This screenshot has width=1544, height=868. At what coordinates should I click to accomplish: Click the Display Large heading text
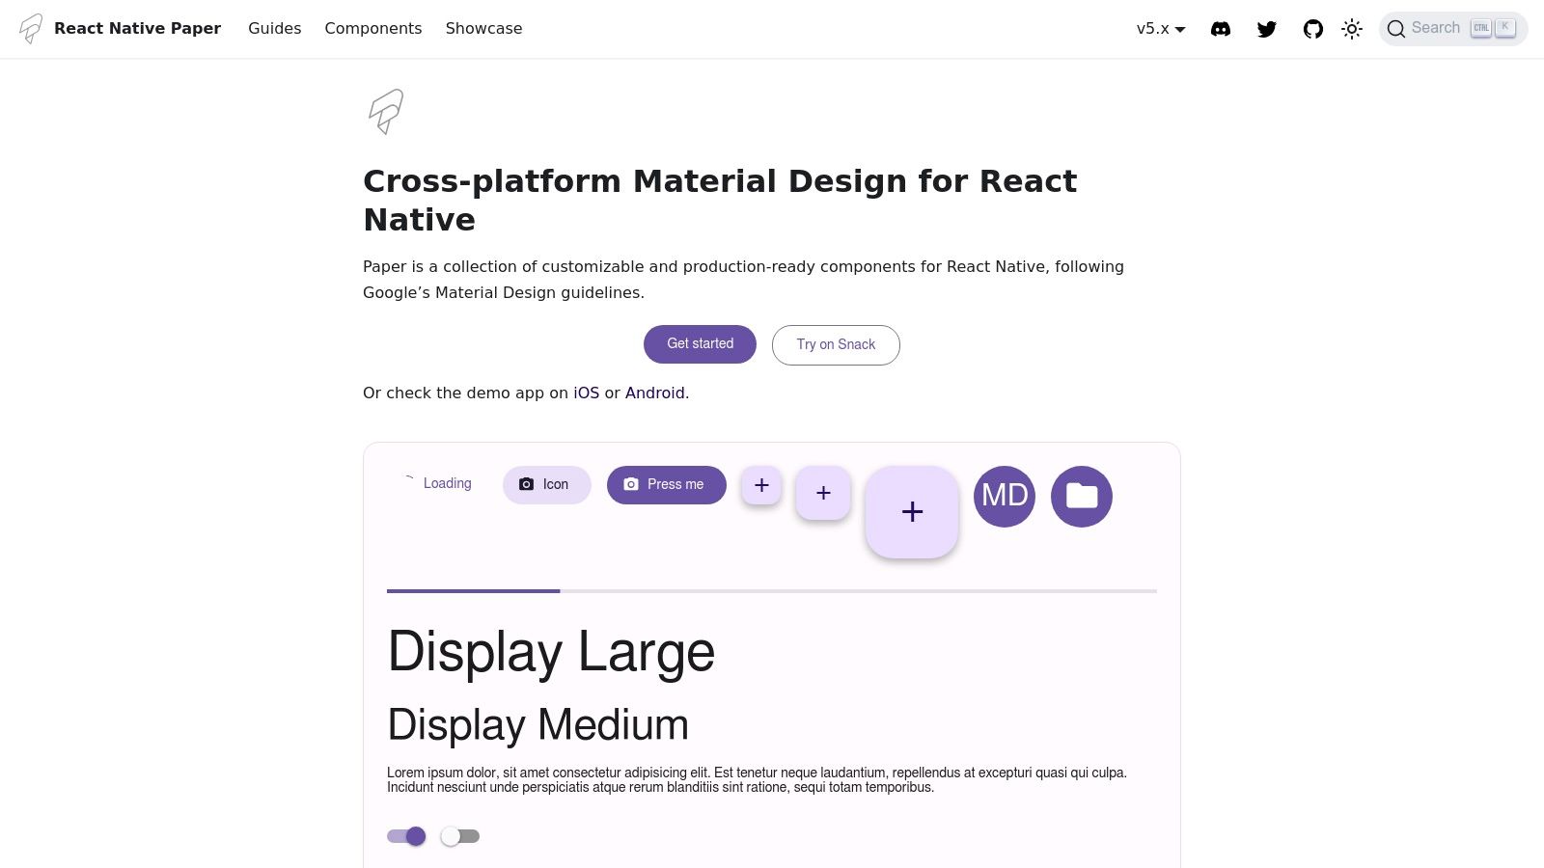pos(551,653)
